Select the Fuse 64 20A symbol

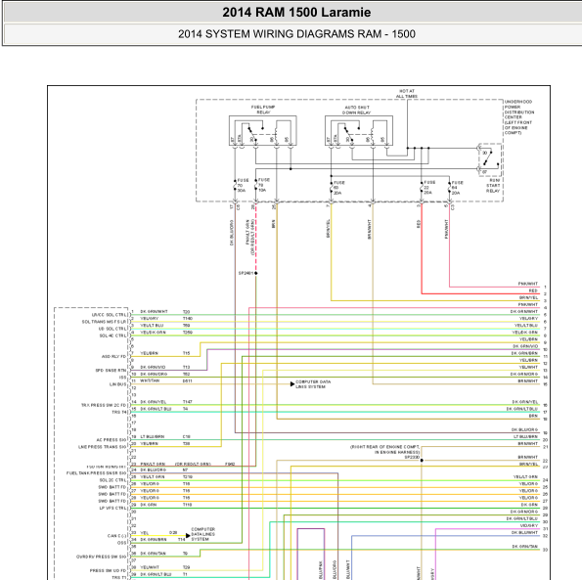(450, 188)
